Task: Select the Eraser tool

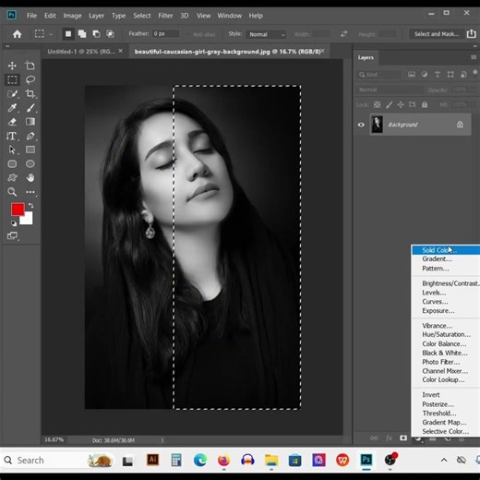Action: tap(12, 122)
